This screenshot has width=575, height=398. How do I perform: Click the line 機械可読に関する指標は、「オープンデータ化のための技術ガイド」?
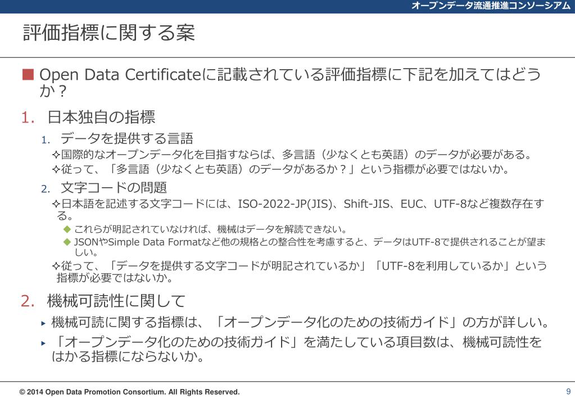pos(301,323)
